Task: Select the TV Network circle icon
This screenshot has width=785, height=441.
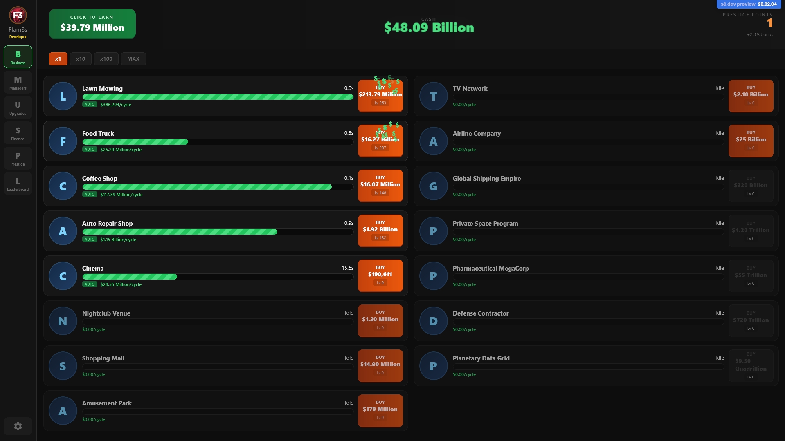Action: [433, 96]
